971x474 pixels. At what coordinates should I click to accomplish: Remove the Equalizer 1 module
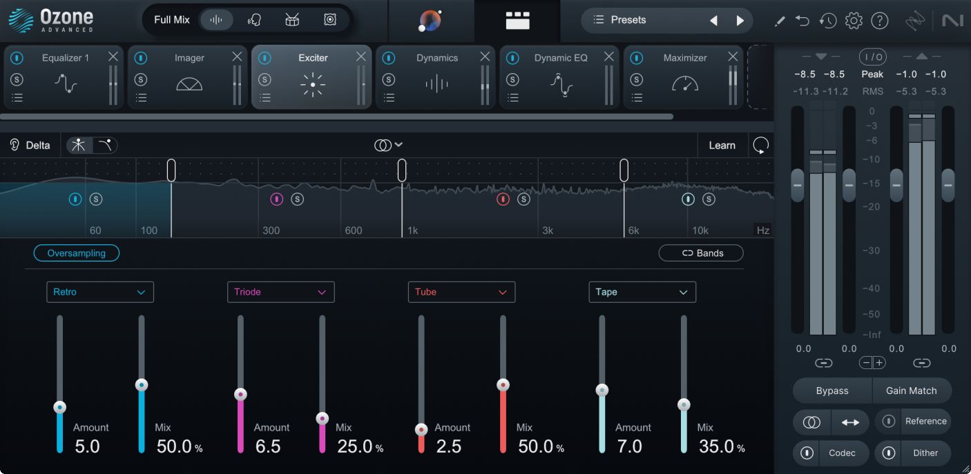click(x=113, y=57)
